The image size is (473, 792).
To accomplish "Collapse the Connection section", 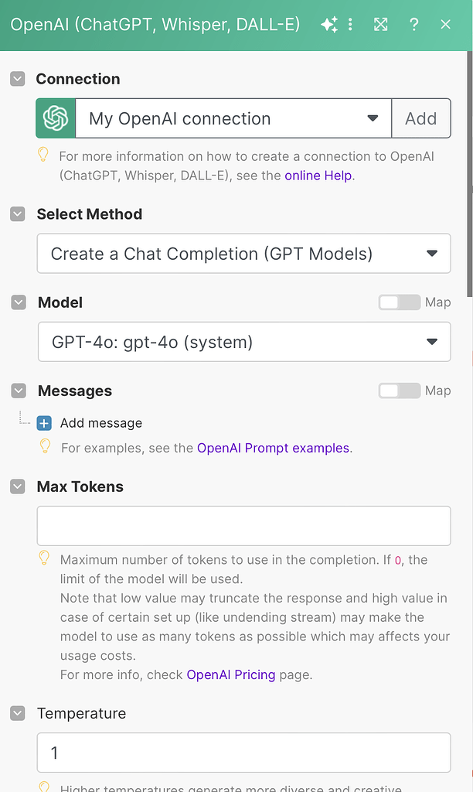I will (x=17, y=78).
